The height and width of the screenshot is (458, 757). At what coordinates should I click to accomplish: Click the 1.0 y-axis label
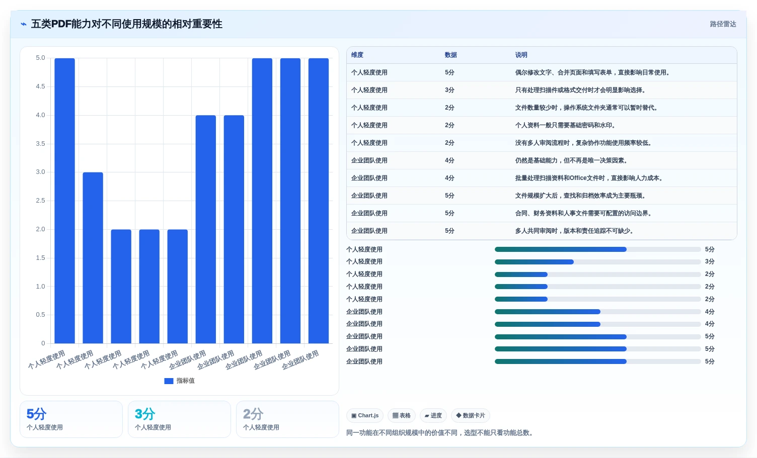[40, 287]
